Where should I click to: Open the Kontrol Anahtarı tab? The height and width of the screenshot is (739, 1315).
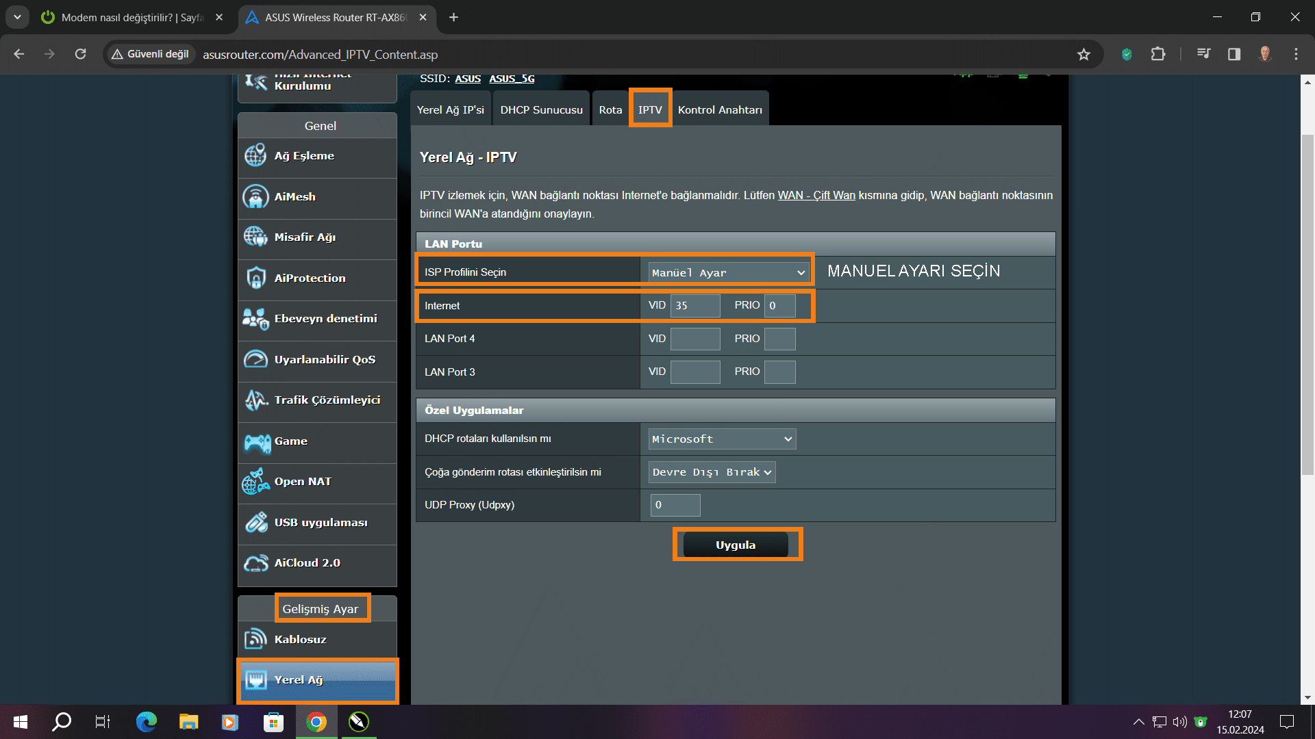(x=720, y=110)
